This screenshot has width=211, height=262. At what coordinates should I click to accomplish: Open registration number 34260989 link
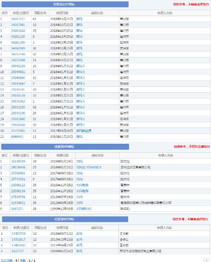(x=18, y=48)
